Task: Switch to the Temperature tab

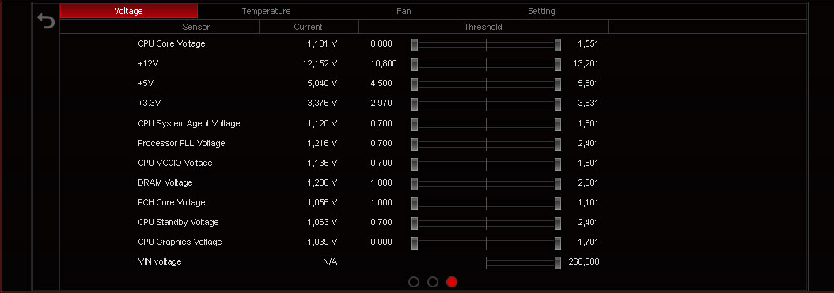Action: [x=266, y=11]
